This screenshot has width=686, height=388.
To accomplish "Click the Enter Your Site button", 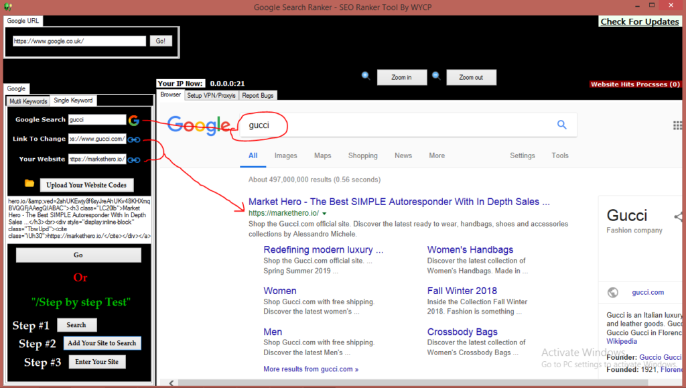I will [96, 362].
